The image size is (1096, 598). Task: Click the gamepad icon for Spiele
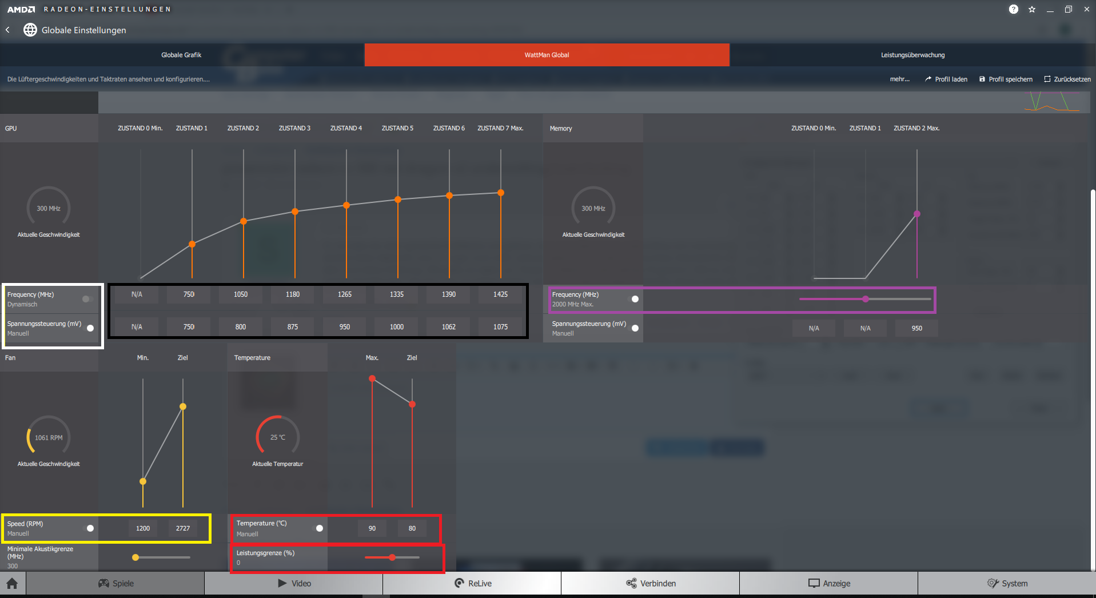pos(103,583)
